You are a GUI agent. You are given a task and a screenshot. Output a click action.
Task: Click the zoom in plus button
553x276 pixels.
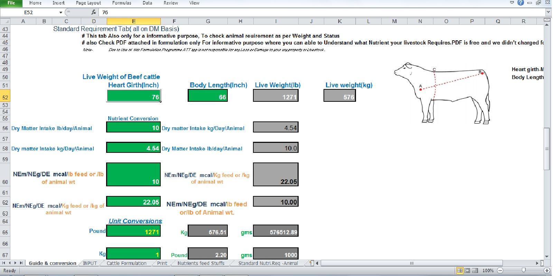tap(547, 270)
